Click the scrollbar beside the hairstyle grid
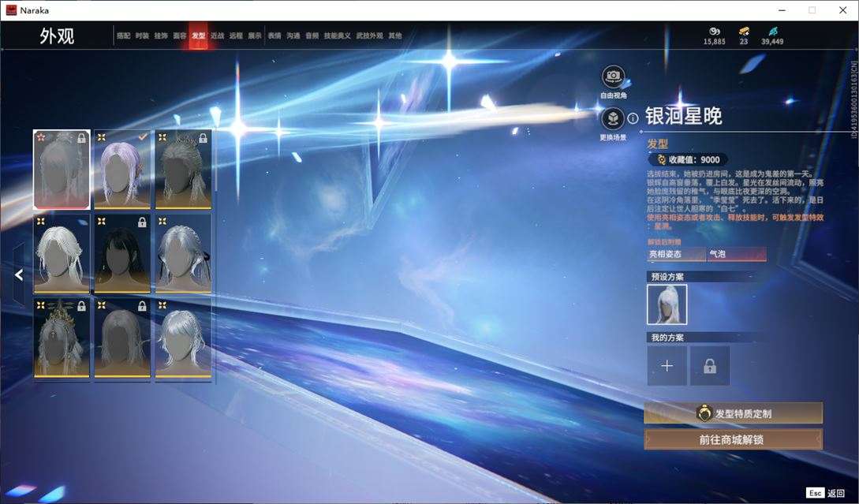The image size is (859, 504). click(x=215, y=162)
